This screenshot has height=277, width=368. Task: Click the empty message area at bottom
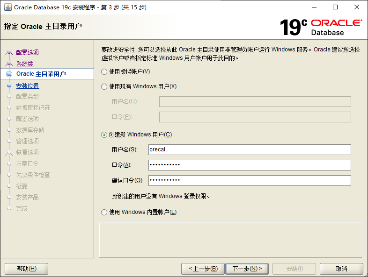point(230,240)
